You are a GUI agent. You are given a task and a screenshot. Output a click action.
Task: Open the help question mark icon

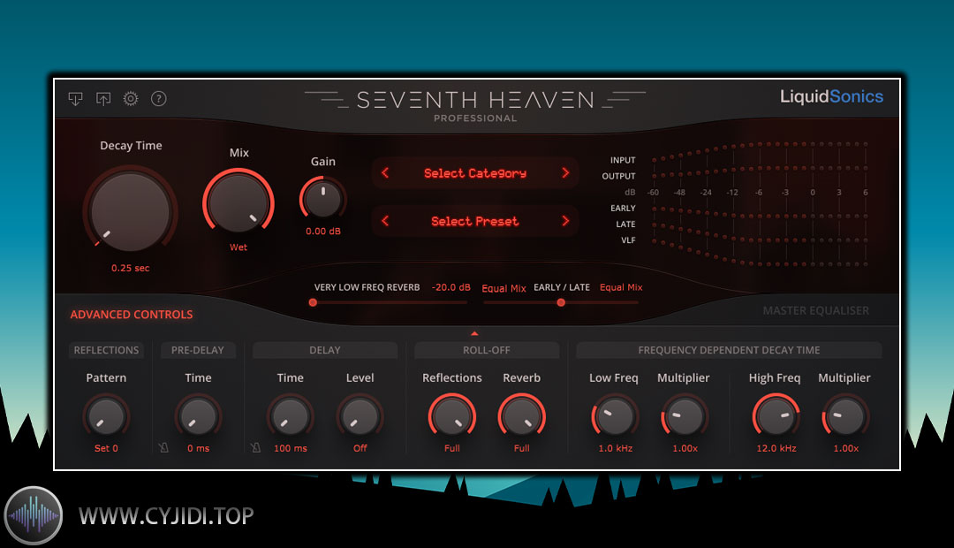159,99
